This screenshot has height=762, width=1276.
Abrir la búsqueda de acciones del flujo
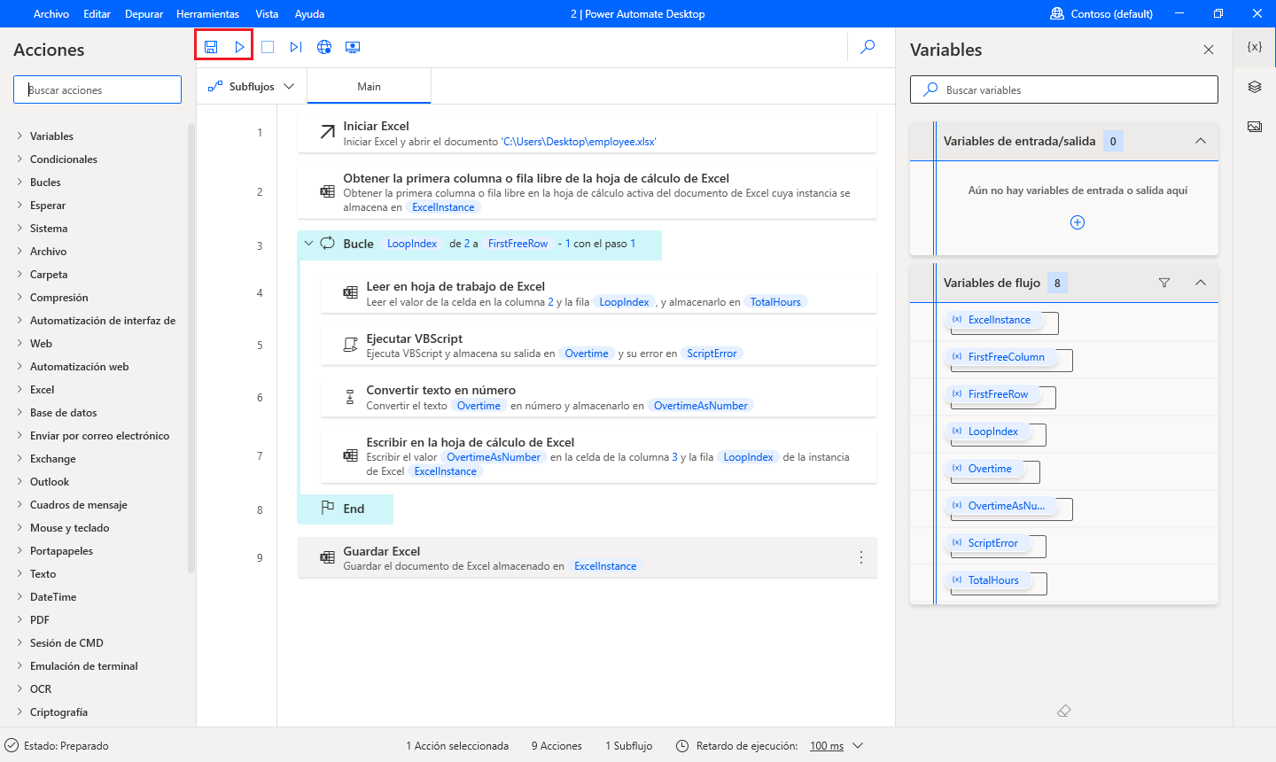[868, 46]
